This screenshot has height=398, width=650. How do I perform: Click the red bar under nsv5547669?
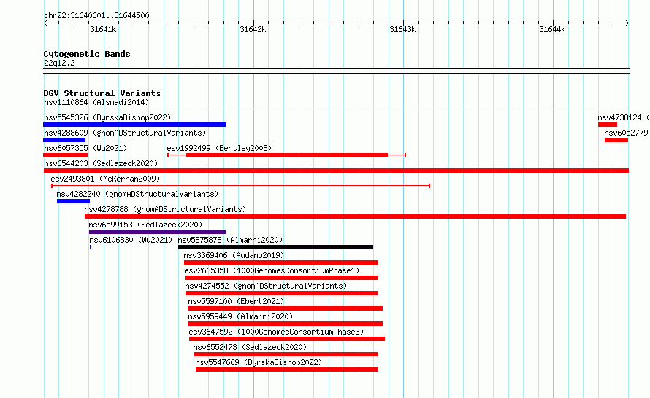click(287, 370)
